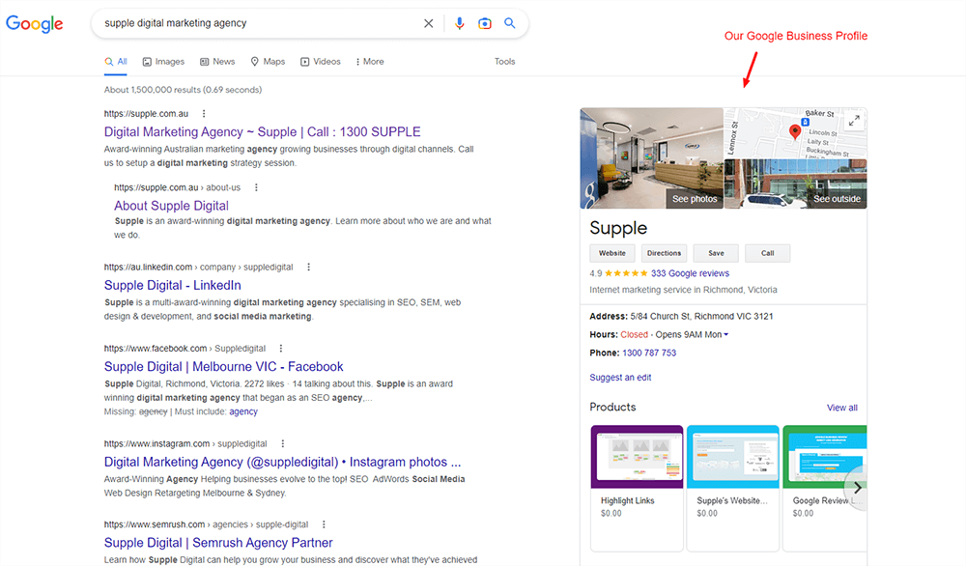The height and width of the screenshot is (566, 966).
Task: Expand the opening hours dropdown arrow
Action: 725,334
